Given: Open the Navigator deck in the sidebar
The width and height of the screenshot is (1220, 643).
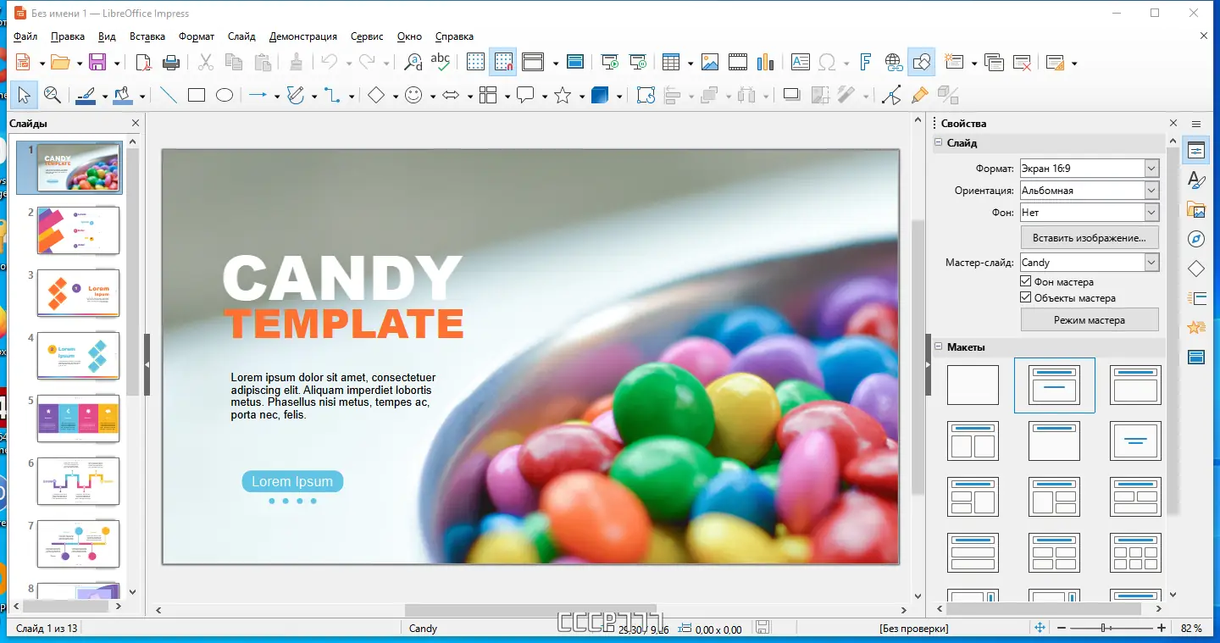Looking at the screenshot, I should (1196, 238).
